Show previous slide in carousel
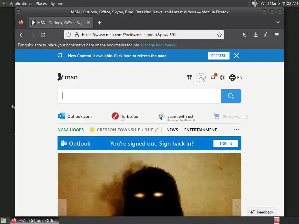This screenshot has width=299, height=224. click(x=62, y=207)
